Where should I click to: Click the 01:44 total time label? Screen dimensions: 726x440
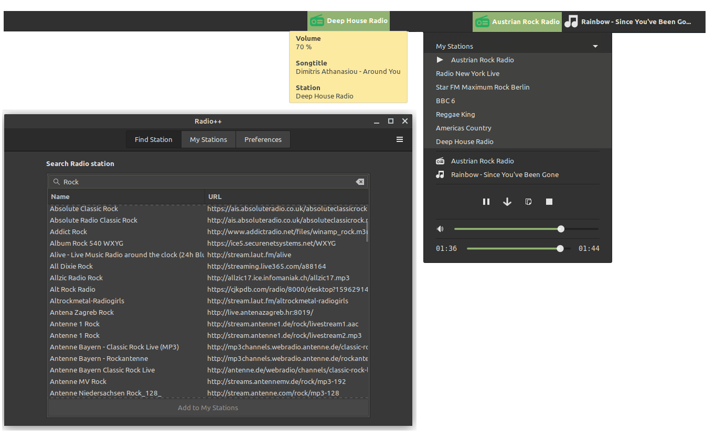(589, 248)
